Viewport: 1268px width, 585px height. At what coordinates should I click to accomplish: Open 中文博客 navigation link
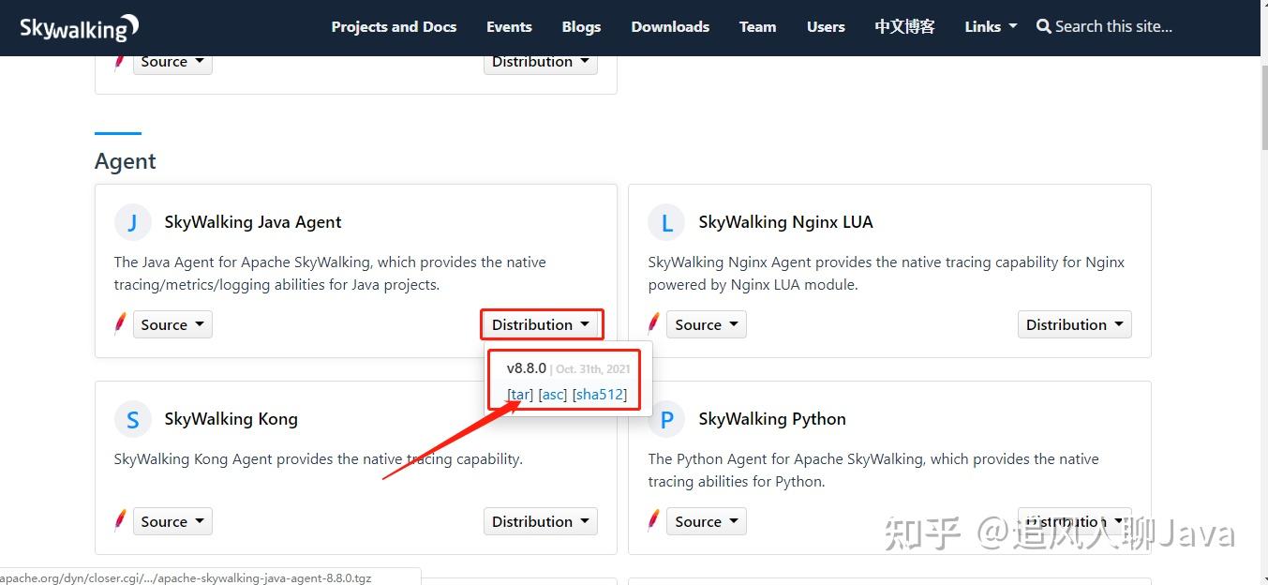click(x=904, y=26)
